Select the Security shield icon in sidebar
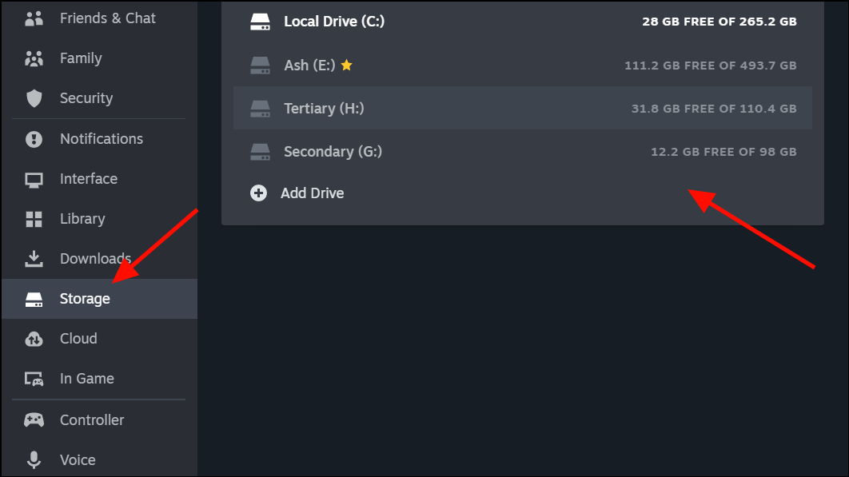849x477 pixels. pos(34,97)
